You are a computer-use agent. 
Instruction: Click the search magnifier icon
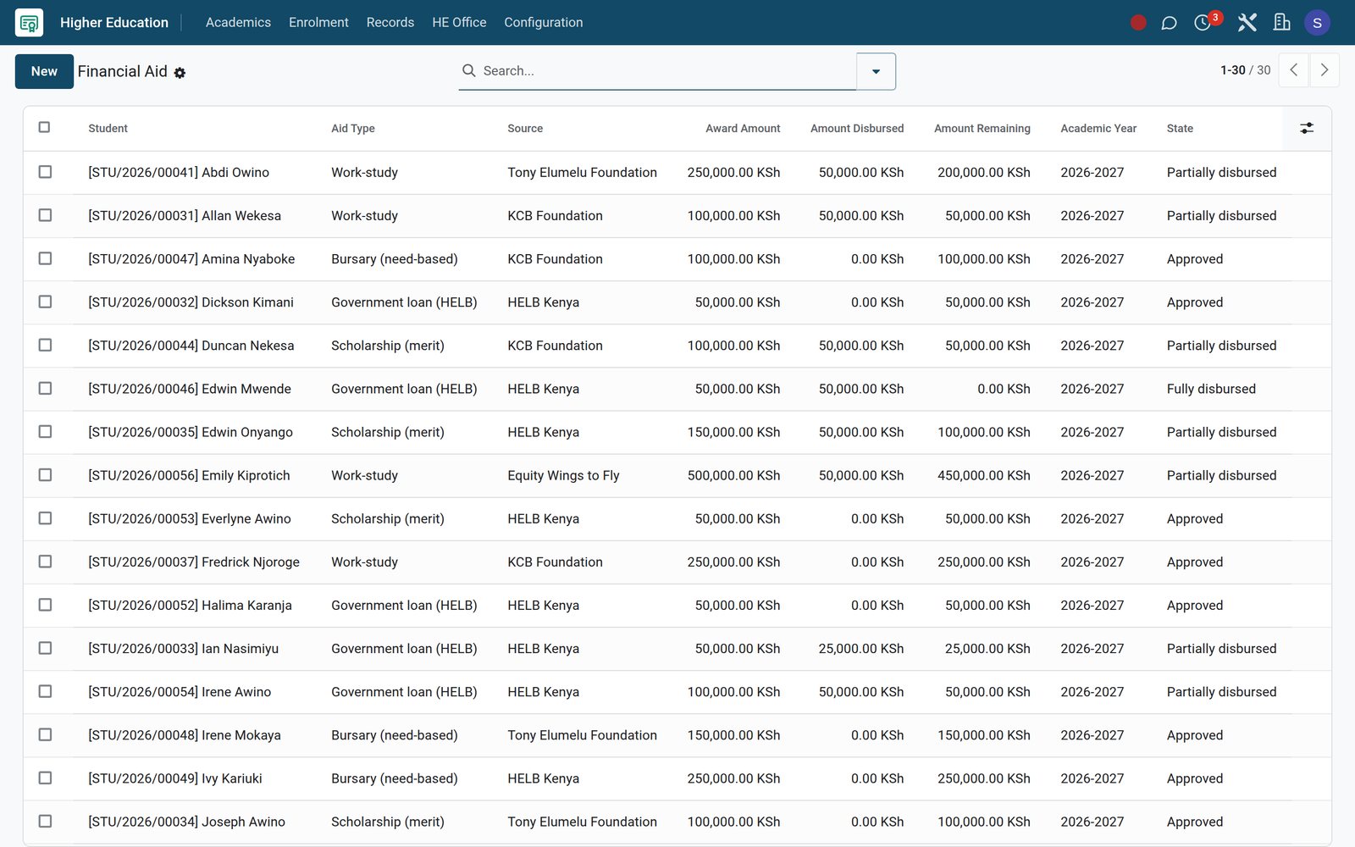468,71
